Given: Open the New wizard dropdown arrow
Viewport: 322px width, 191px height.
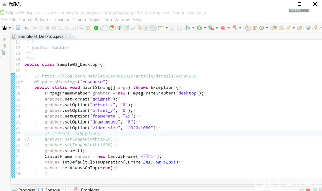Looking at the screenshot, I should 167,28.
